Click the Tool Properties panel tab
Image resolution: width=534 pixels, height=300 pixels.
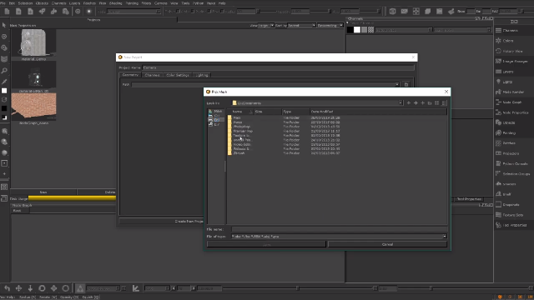[469, 199]
